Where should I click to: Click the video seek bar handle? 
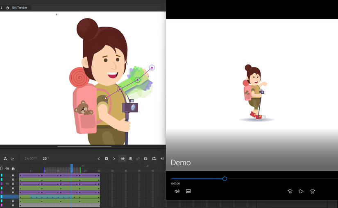225,179
